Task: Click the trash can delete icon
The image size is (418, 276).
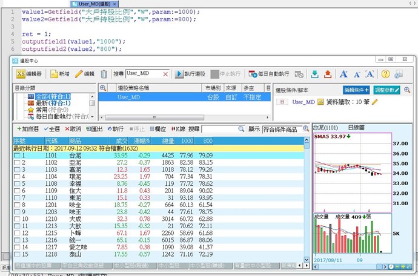Action: pos(104,74)
